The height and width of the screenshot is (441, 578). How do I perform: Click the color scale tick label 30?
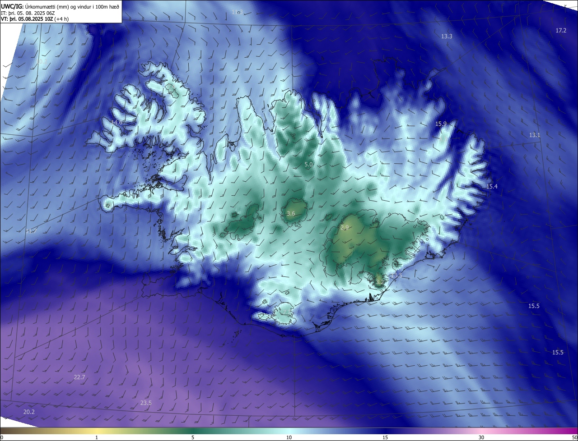481,437
